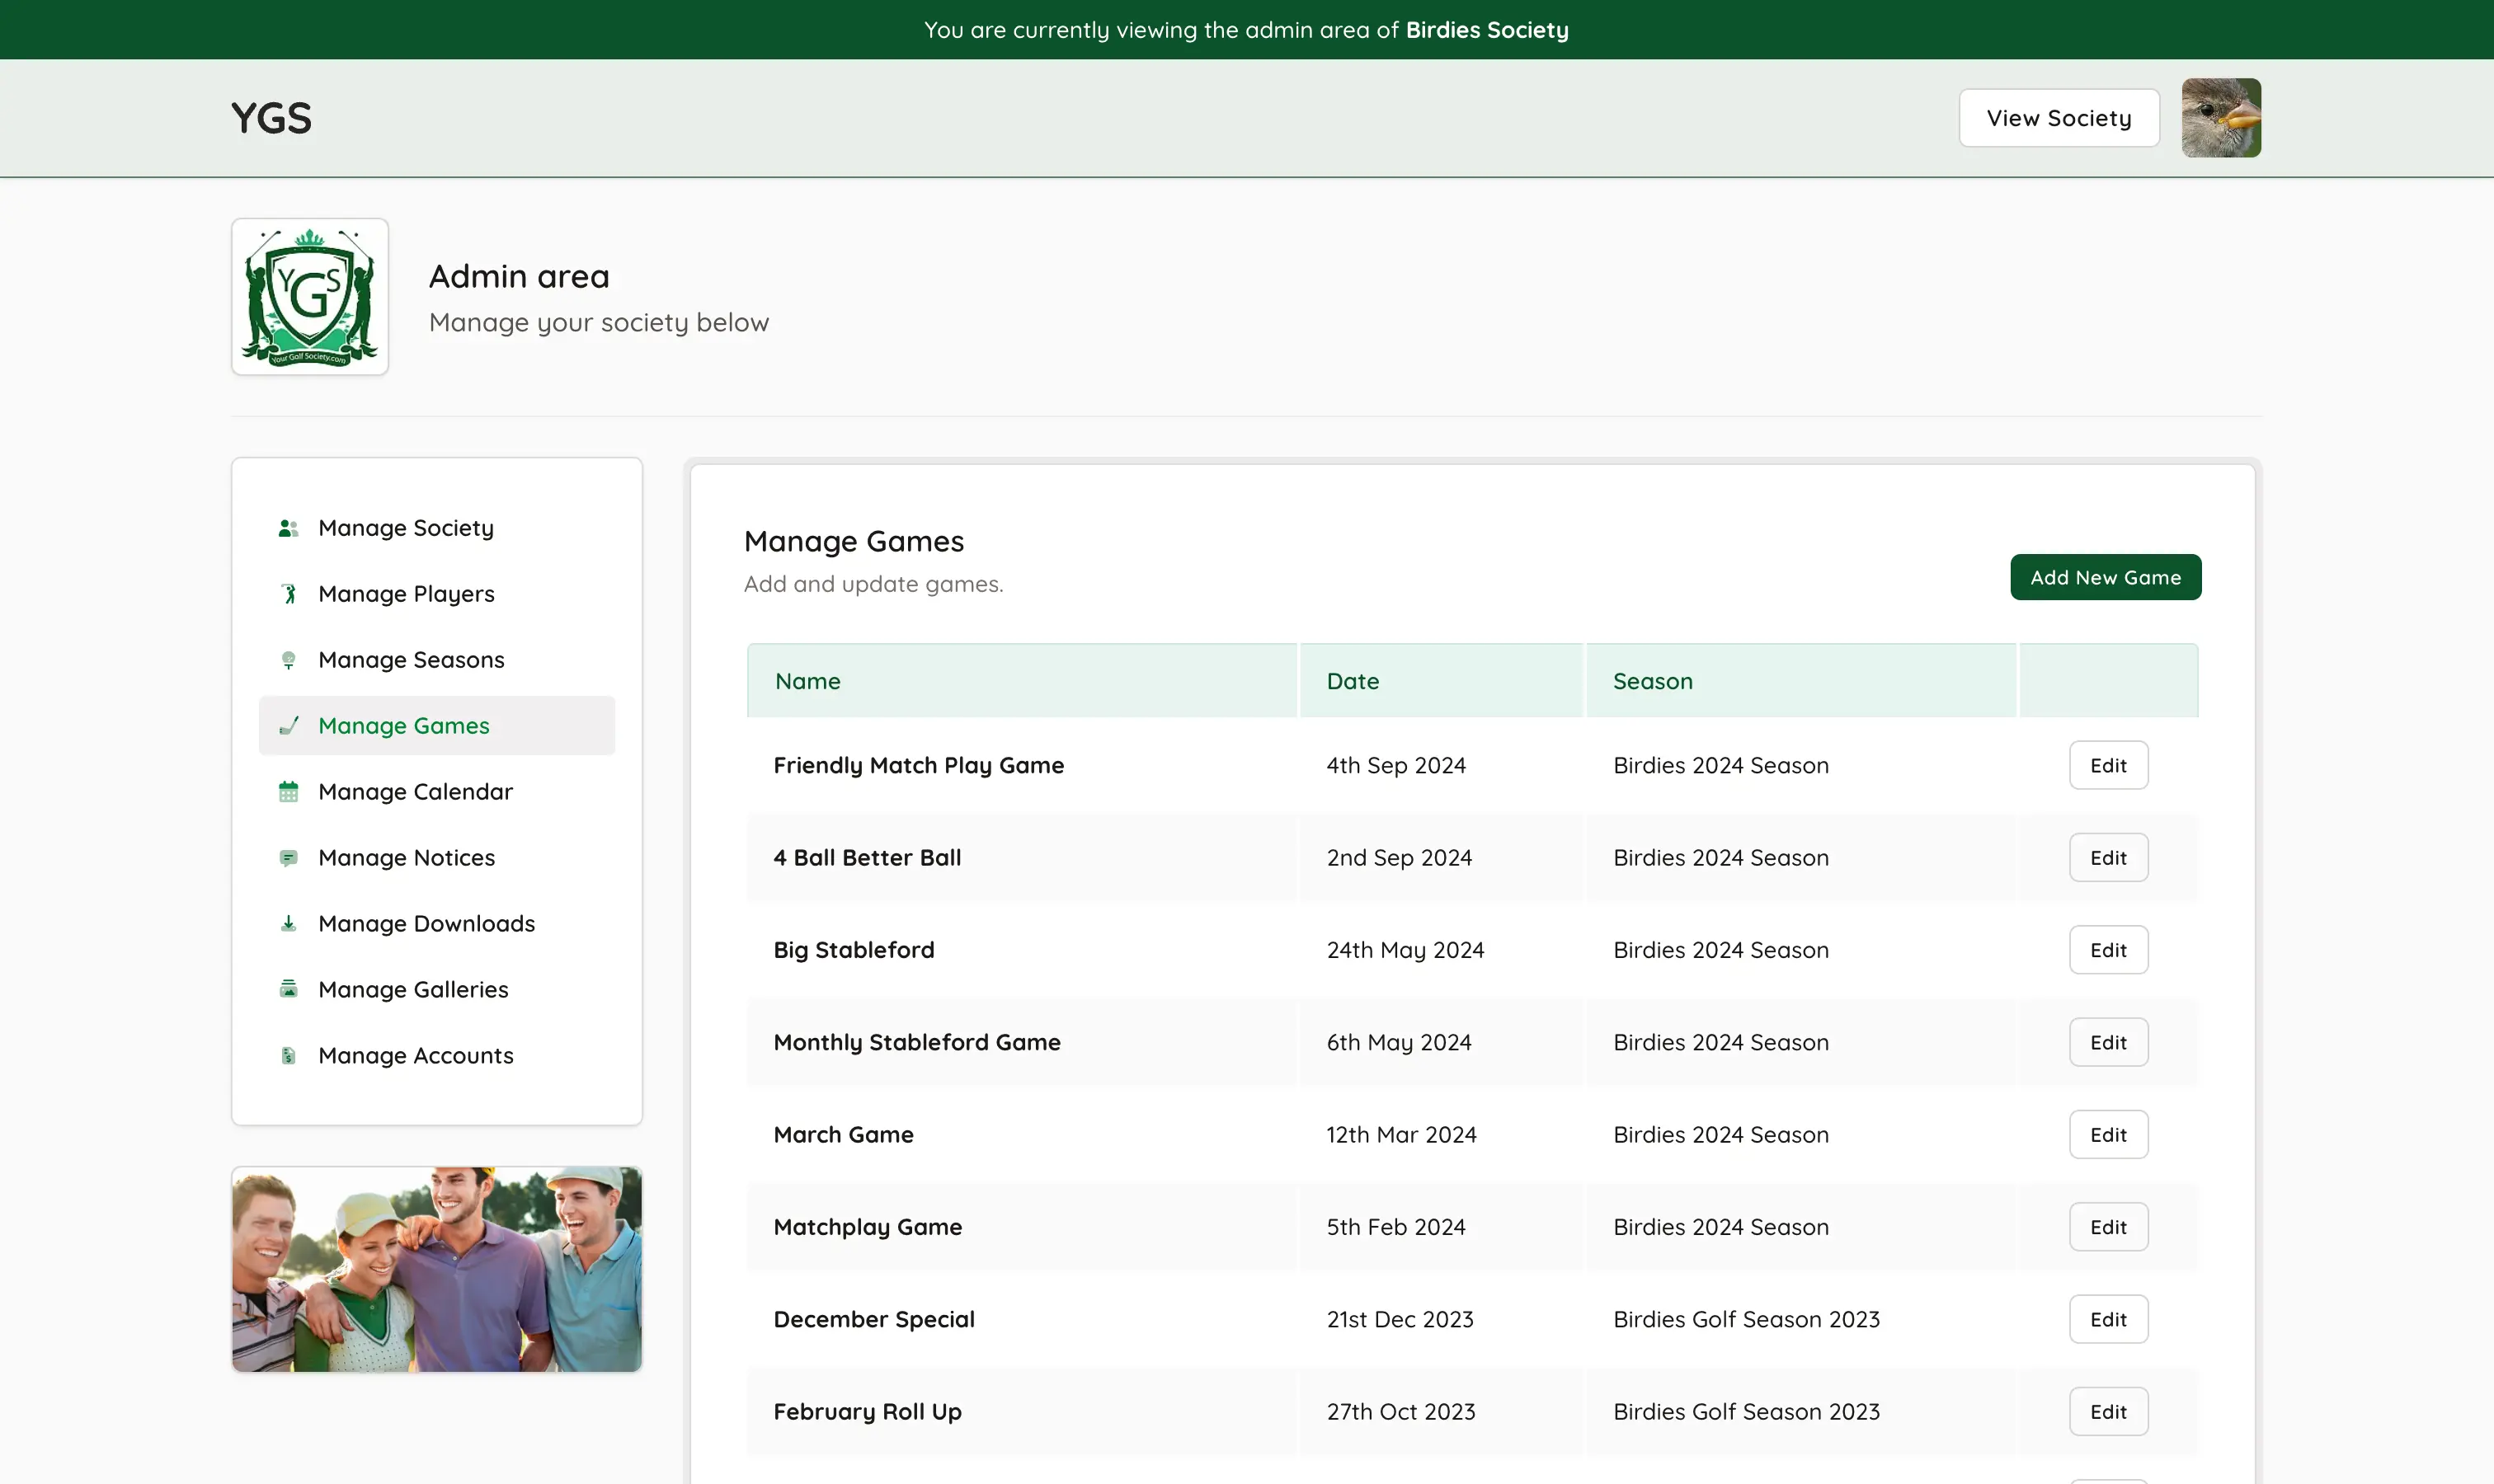
Task: Open the View Society page
Action: coord(2059,118)
